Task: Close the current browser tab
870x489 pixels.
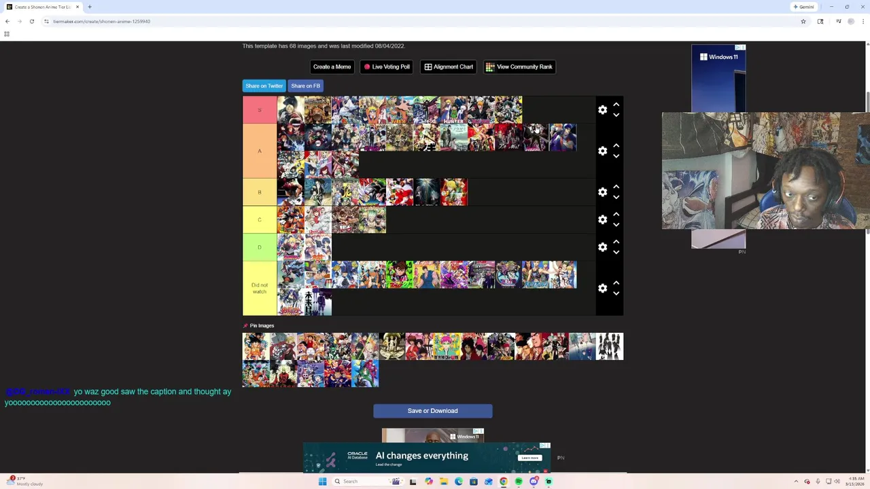Action: [77, 7]
